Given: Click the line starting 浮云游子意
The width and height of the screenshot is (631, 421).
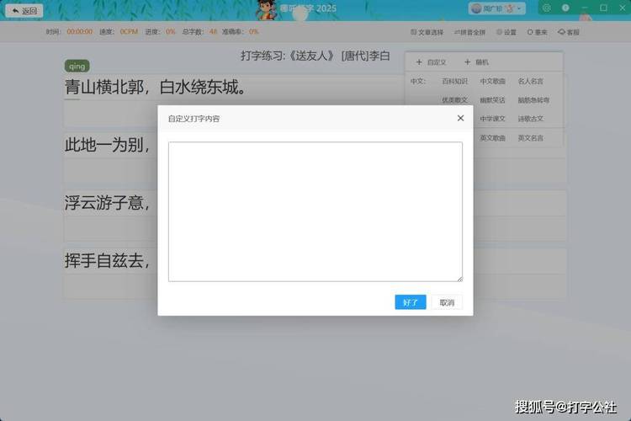Looking at the screenshot, I should (x=107, y=203).
